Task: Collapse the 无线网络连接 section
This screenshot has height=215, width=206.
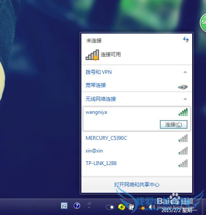Action: pos(185,99)
